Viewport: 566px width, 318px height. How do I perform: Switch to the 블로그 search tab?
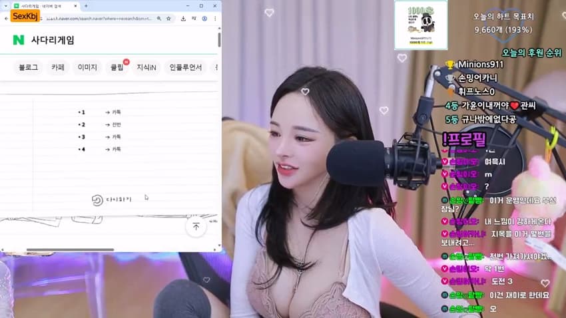(x=28, y=67)
